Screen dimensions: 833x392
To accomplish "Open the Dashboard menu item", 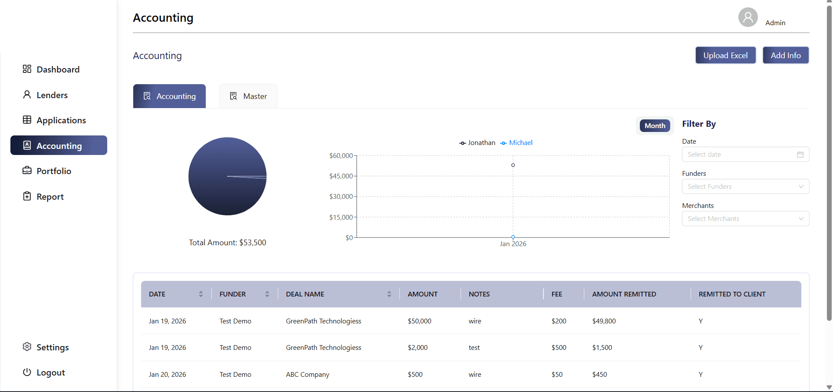I will point(59,69).
